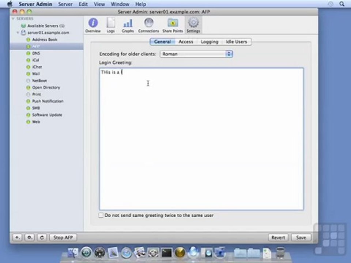Open the document file icon in the Dock
This screenshot has height=263, width=351.
(x=267, y=254)
